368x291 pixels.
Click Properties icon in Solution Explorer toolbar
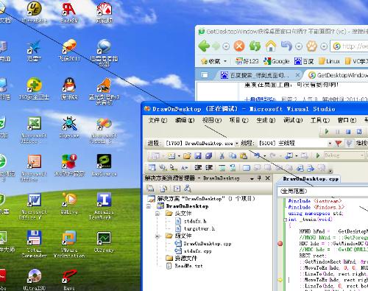pos(150,189)
